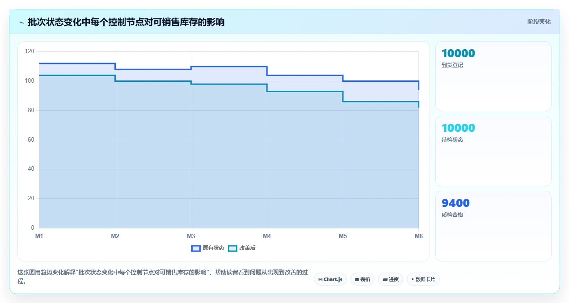Click the M1 x-axis label
The image size is (569, 303).
click(x=39, y=236)
